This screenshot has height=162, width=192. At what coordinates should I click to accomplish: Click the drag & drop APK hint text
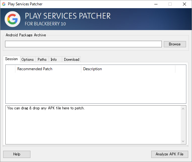[46, 108]
